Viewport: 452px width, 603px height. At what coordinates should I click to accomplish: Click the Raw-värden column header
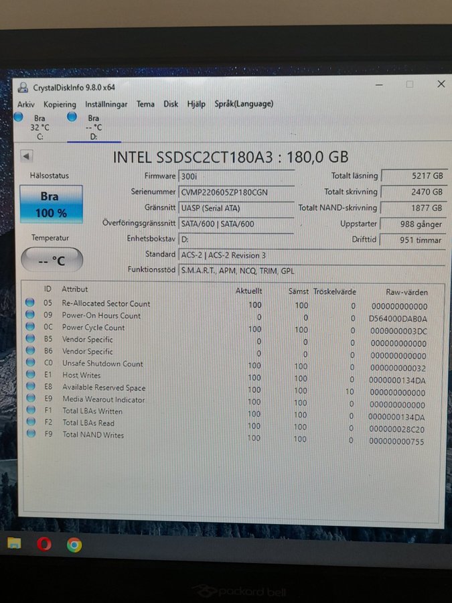coord(406,292)
